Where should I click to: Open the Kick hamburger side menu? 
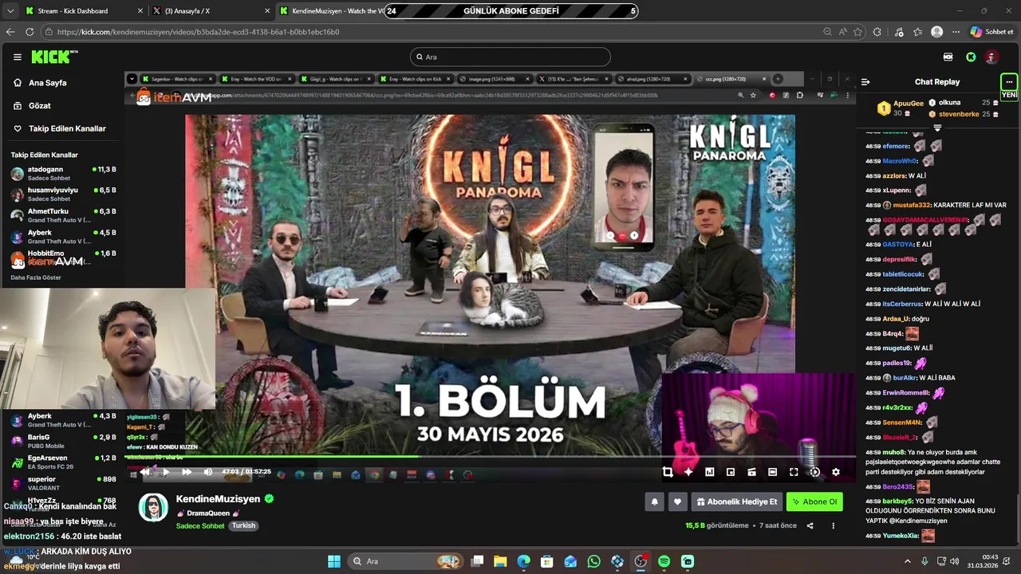coord(17,57)
